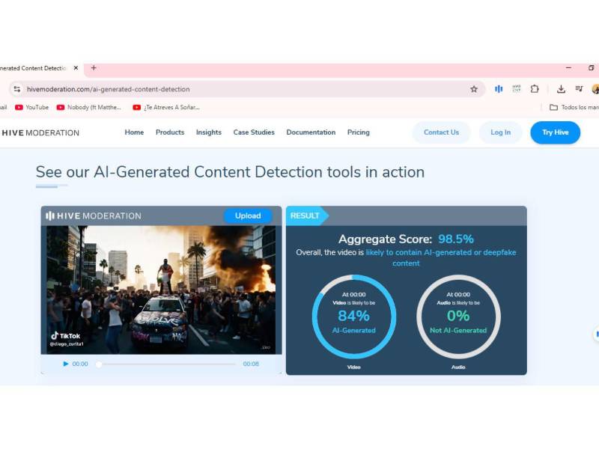The height and width of the screenshot is (449, 599).
Task: Click the Contact Us button
Action: point(441,132)
